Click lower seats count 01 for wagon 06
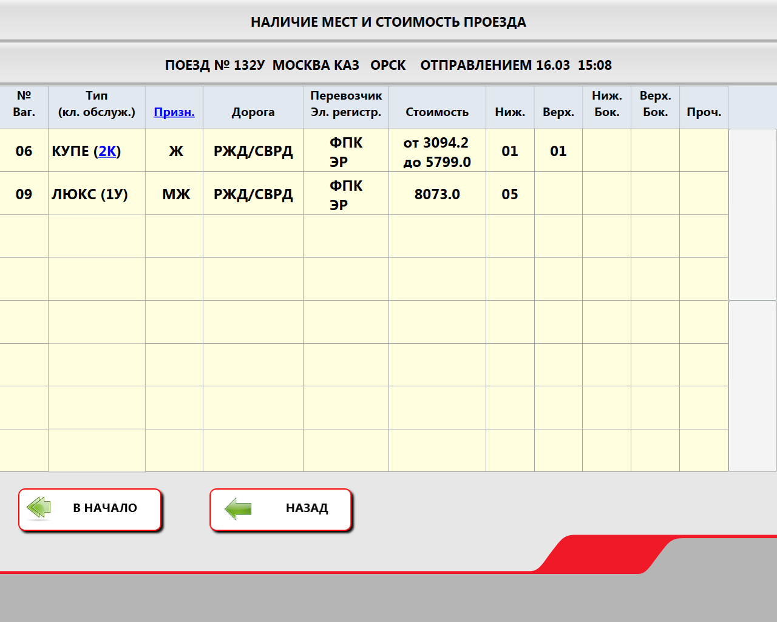 click(510, 151)
